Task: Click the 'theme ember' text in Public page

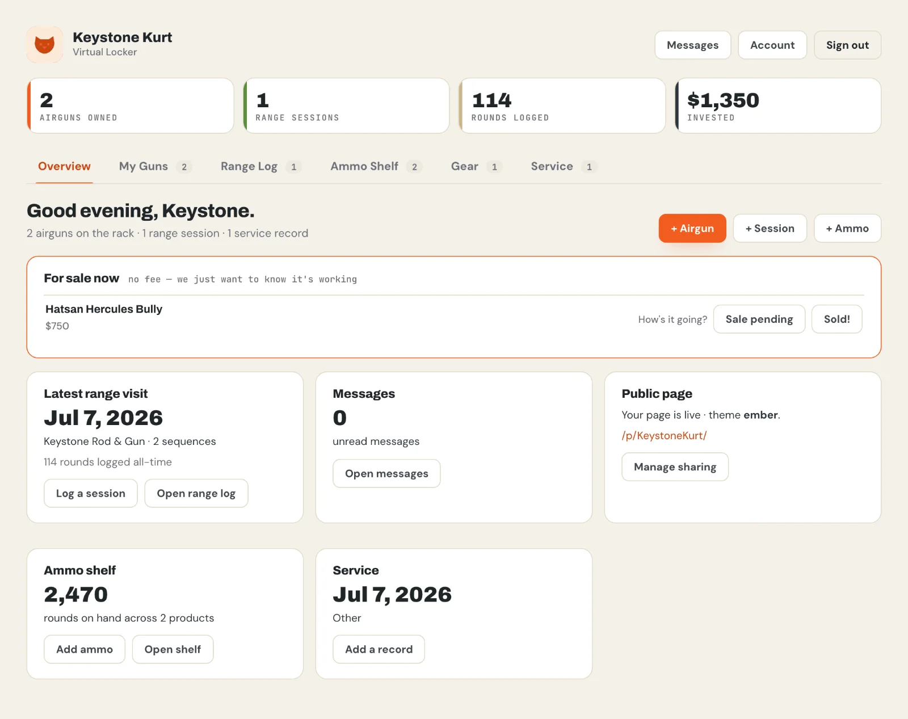Action: 744,415
